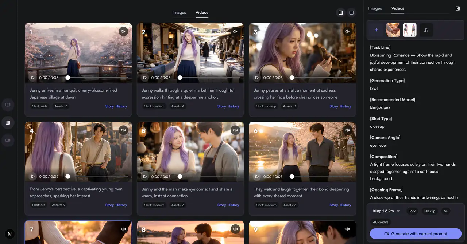Click the progress slider of video 1
Viewport: 467px width, 244px height.
pos(97,78)
